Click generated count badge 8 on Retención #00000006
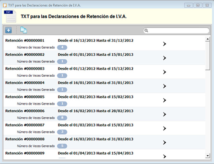This screenshot has height=164, width=214. click(x=62, y=118)
